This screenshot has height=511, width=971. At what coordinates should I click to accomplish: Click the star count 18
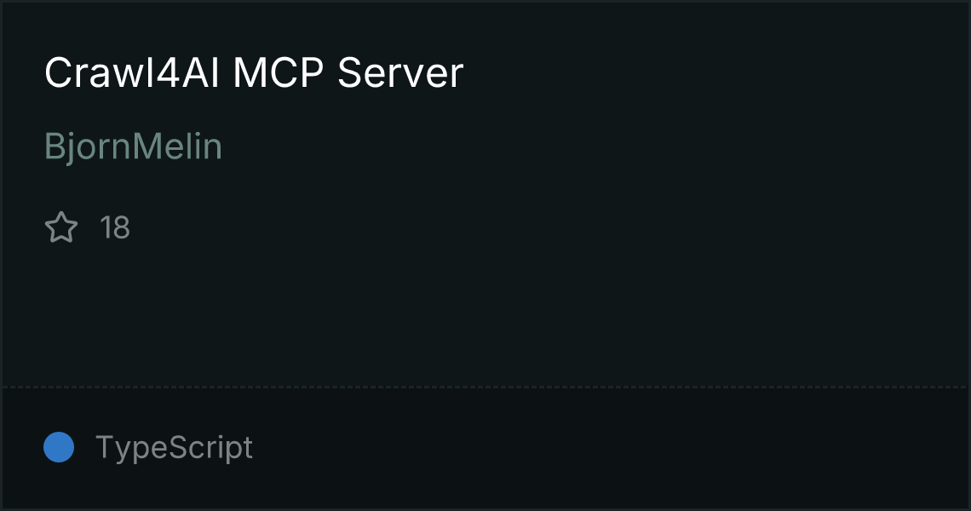pyautogui.click(x=115, y=228)
